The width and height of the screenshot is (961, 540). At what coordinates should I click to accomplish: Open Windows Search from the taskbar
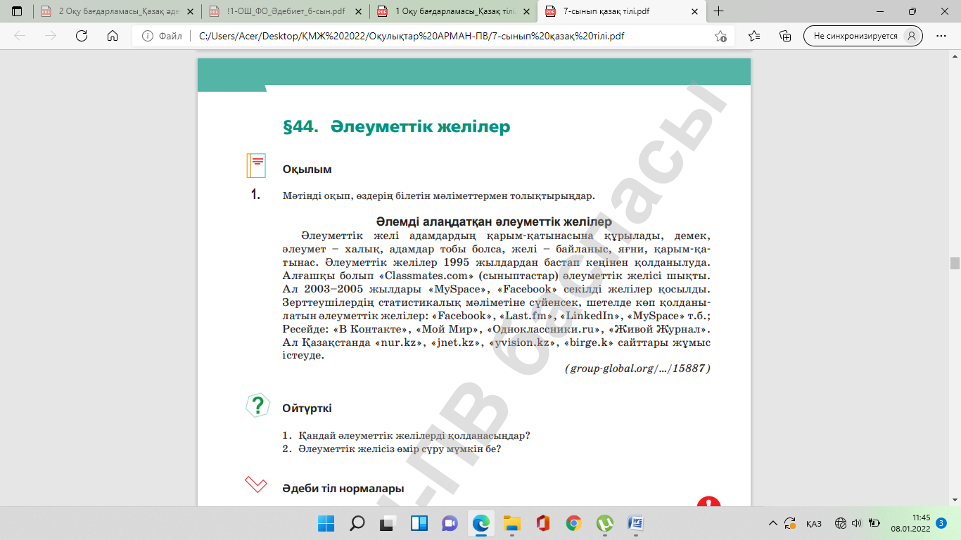click(x=357, y=523)
